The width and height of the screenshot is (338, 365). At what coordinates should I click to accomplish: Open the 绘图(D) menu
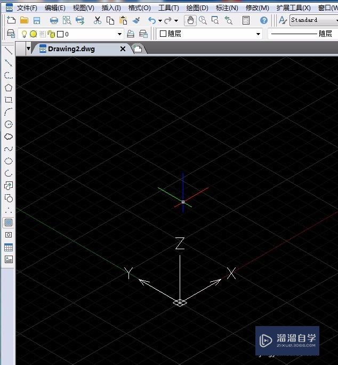[x=197, y=8]
